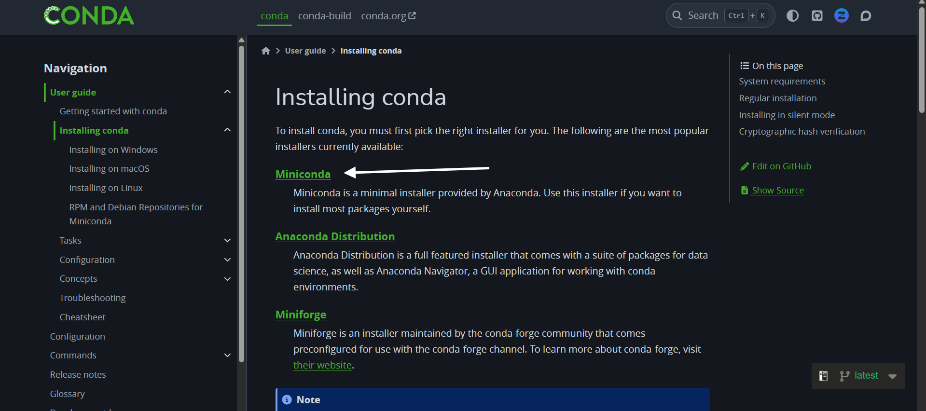
Task: Open Commands in navigation
Action: click(x=73, y=356)
